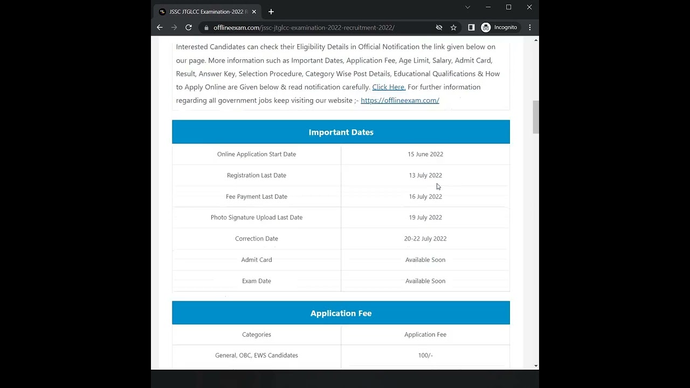Click the lock icon in the address bar

pyautogui.click(x=206, y=27)
